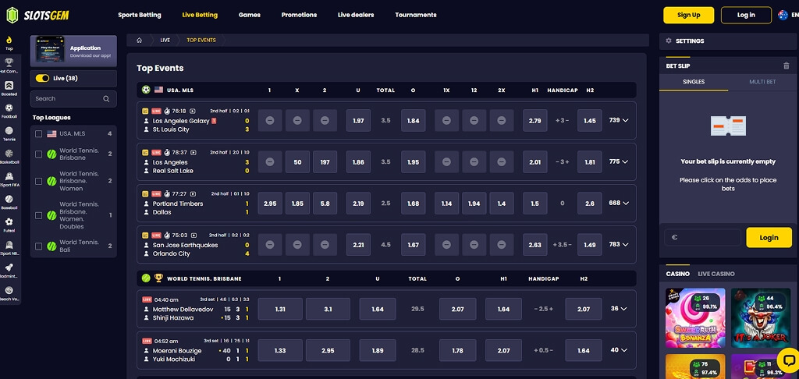
Task: Check World Tennis. Brisbane. Women. Doubles checkbox
Action: pyautogui.click(x=39, y=215)
